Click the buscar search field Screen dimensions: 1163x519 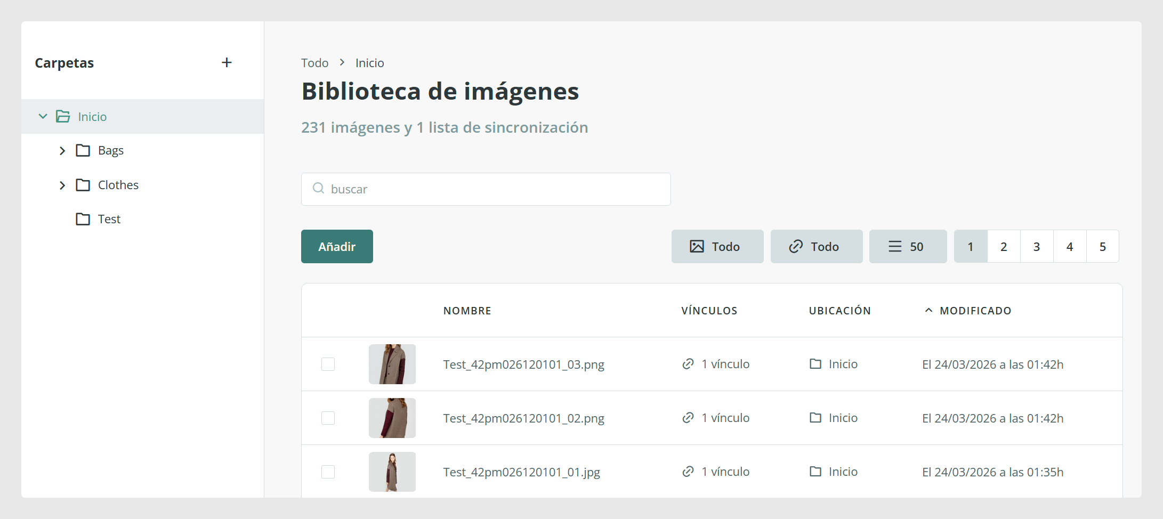[486, 189]
